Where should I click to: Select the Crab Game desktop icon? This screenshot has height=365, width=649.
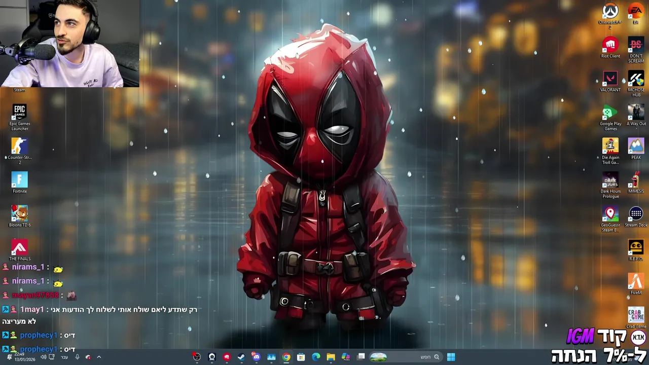[636, 318]
